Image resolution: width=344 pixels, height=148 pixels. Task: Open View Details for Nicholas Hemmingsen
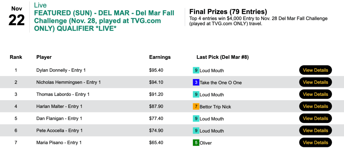click(x=315, y=82)
